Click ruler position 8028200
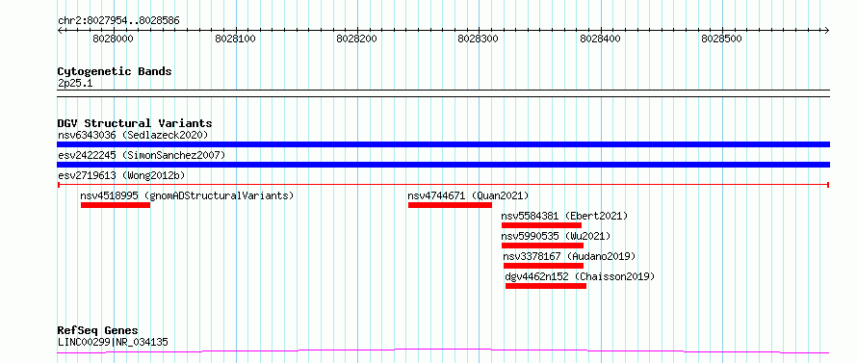 click(x=357, y=39)
